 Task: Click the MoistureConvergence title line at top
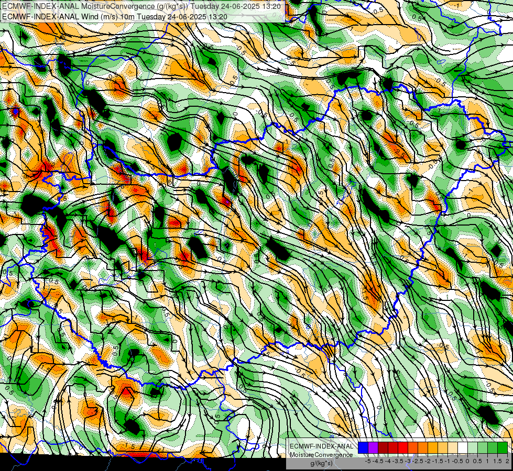click(x=141, y=6)
